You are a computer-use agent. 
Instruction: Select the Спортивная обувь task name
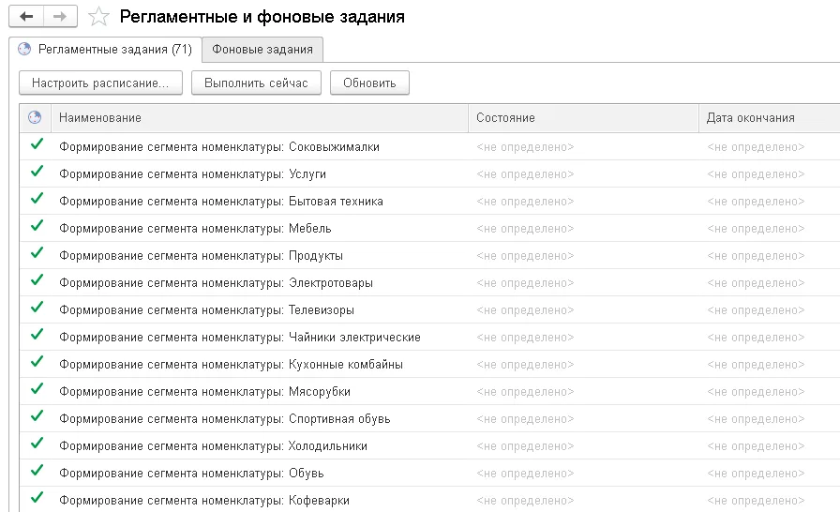point(224,419)
